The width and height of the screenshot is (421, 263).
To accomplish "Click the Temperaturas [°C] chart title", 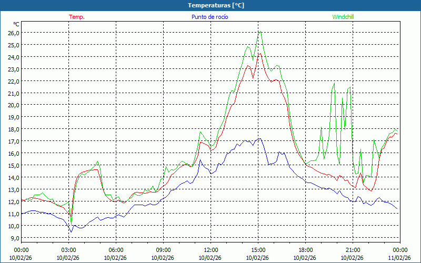I will (x=216, y=5).
